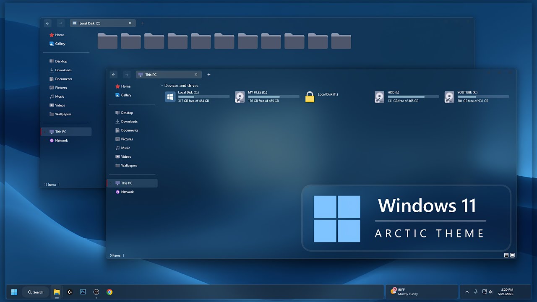Open Google Chrome from the taskbar
Image resolution: width=537 pixels, height=302 pixels.
(x=109, y=292)
